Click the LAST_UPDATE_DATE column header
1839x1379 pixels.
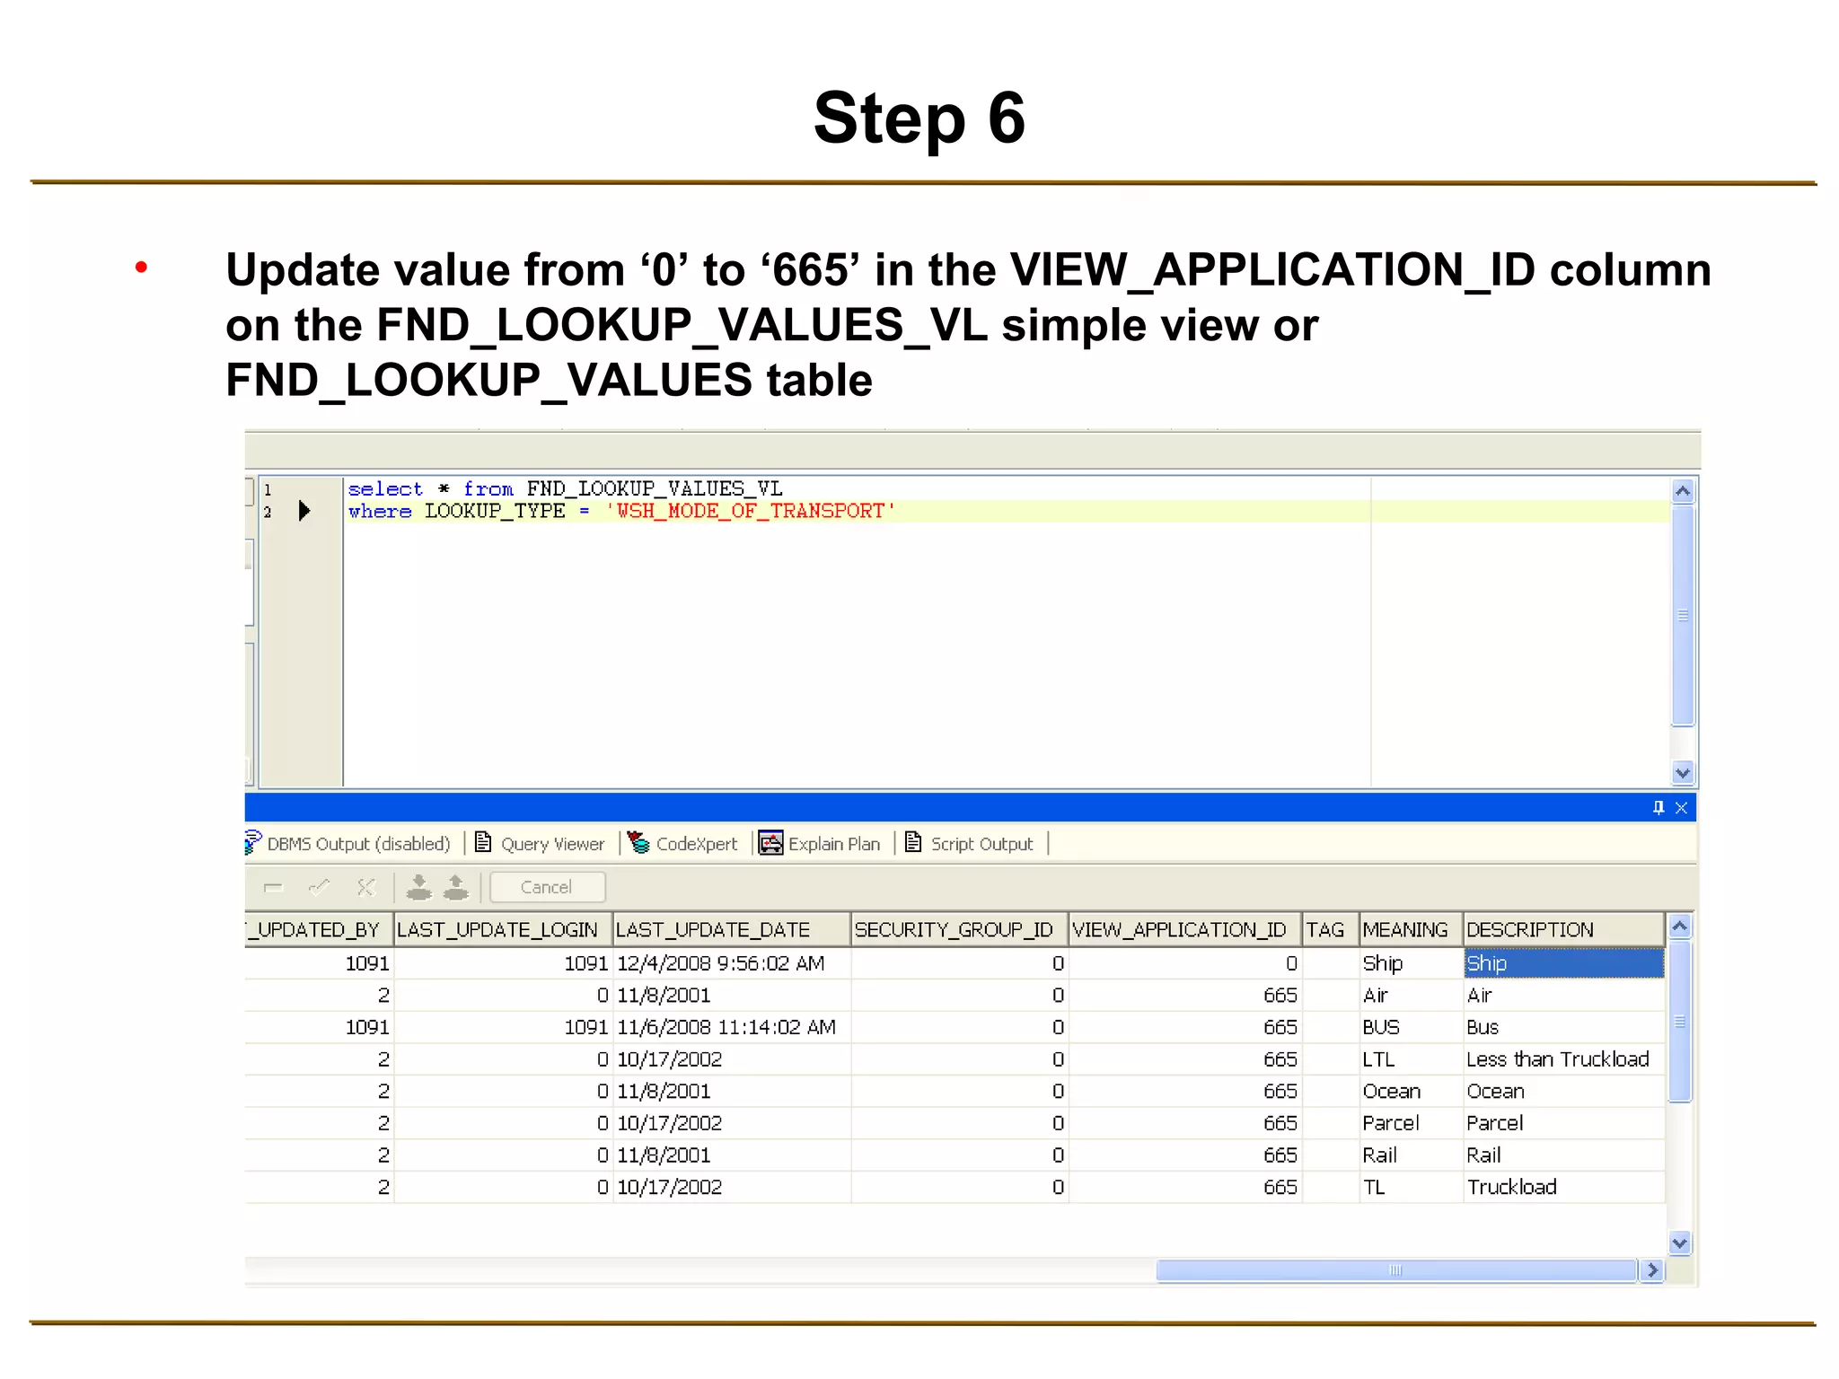[732, 930]
